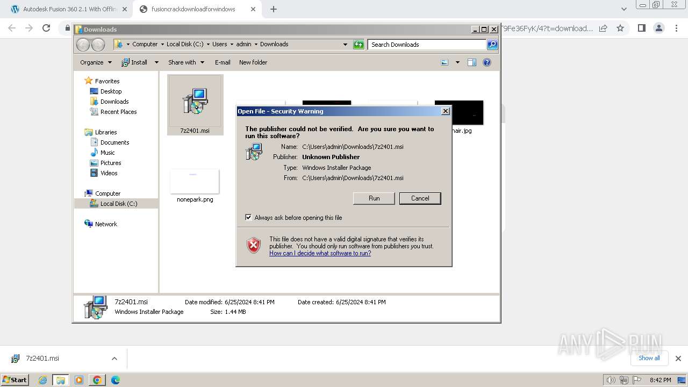688x387 pixels.
Task: Click E-mail in Explorer toolbar
Action: tap(223, 62)
